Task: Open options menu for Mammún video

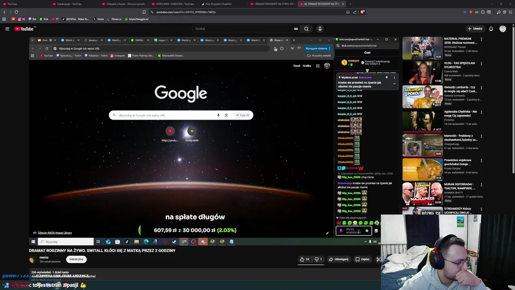Action: pos(481,136)
